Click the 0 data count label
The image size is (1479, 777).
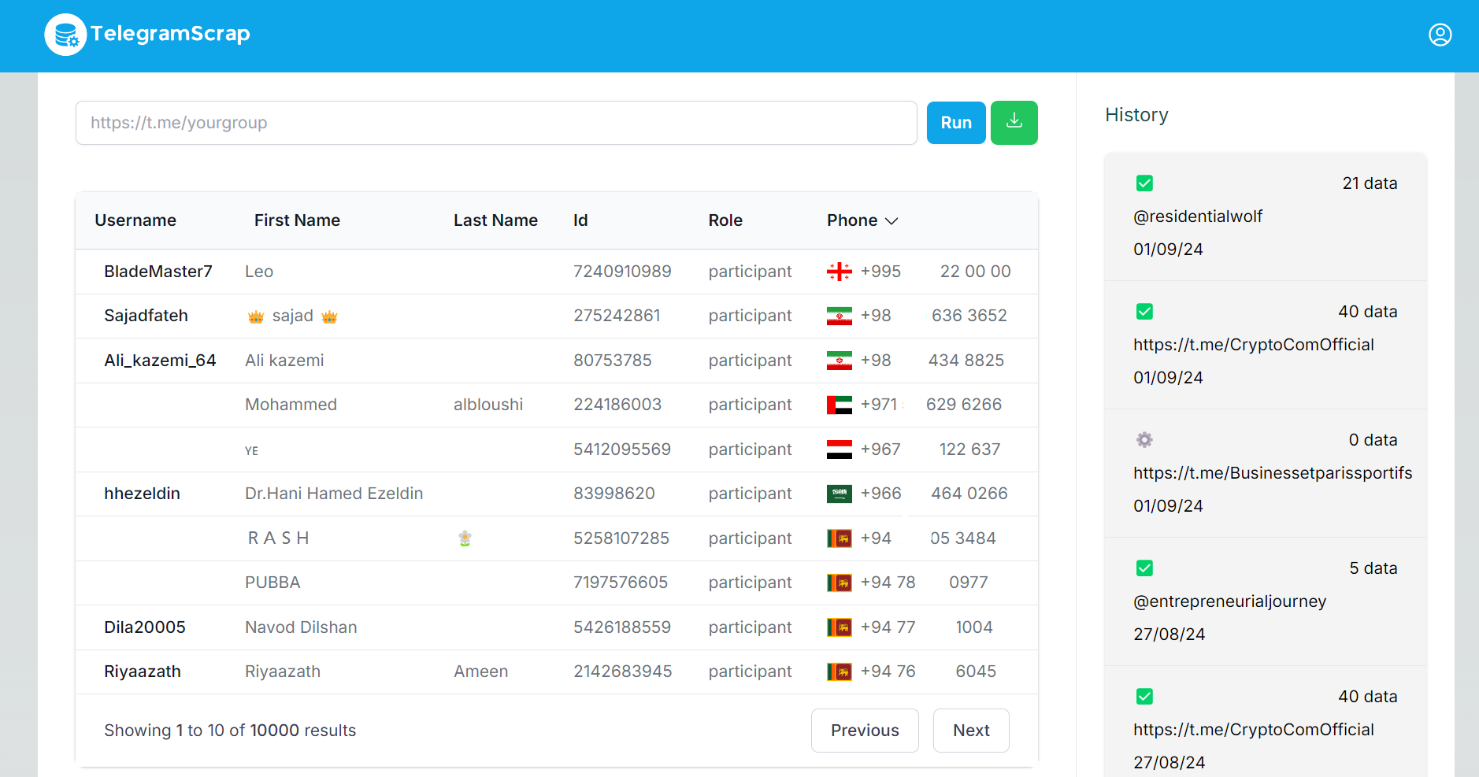[x=1373, y=440]
